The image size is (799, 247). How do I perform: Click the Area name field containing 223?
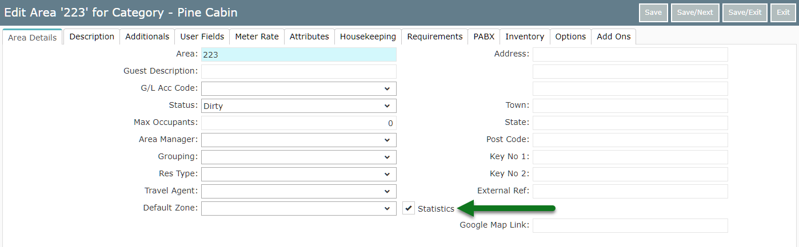pyautogui.click(x=298, y=55)
